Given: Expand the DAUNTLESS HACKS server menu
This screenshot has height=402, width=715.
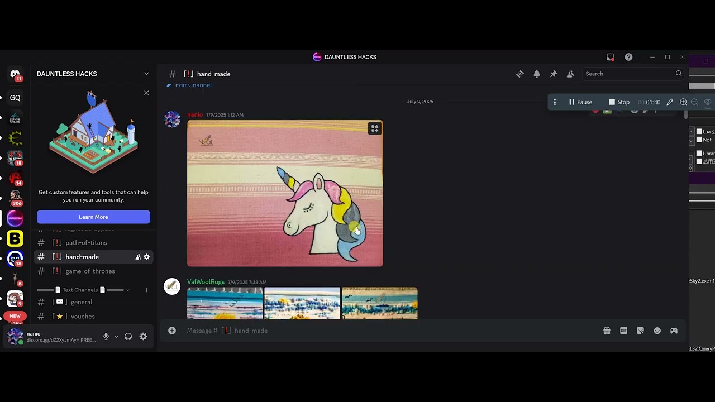Looking at the screenshot, I should pos(146,74).
